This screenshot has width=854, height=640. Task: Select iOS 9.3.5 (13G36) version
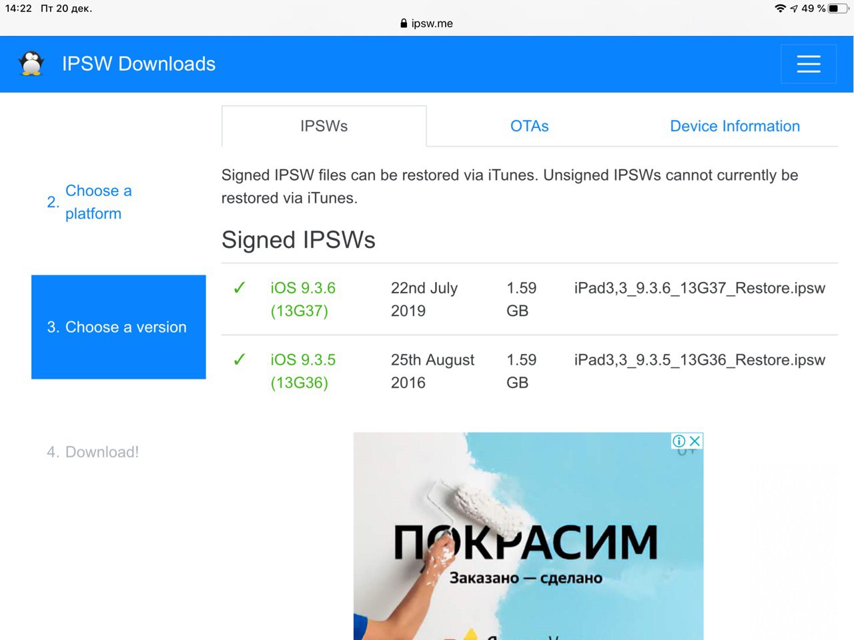(x=303, y=371)
